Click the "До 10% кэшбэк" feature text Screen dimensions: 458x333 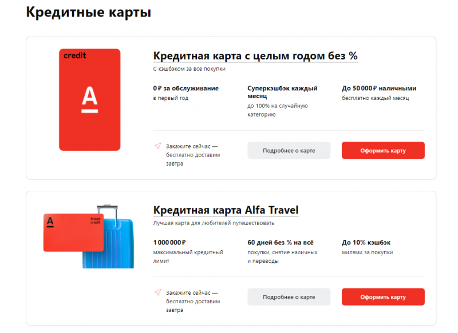point(366,242)
